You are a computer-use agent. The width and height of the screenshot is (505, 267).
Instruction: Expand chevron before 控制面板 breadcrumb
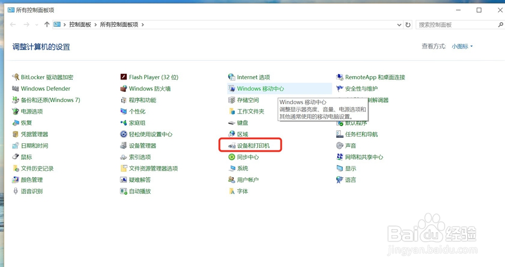[x=65, y=25]
